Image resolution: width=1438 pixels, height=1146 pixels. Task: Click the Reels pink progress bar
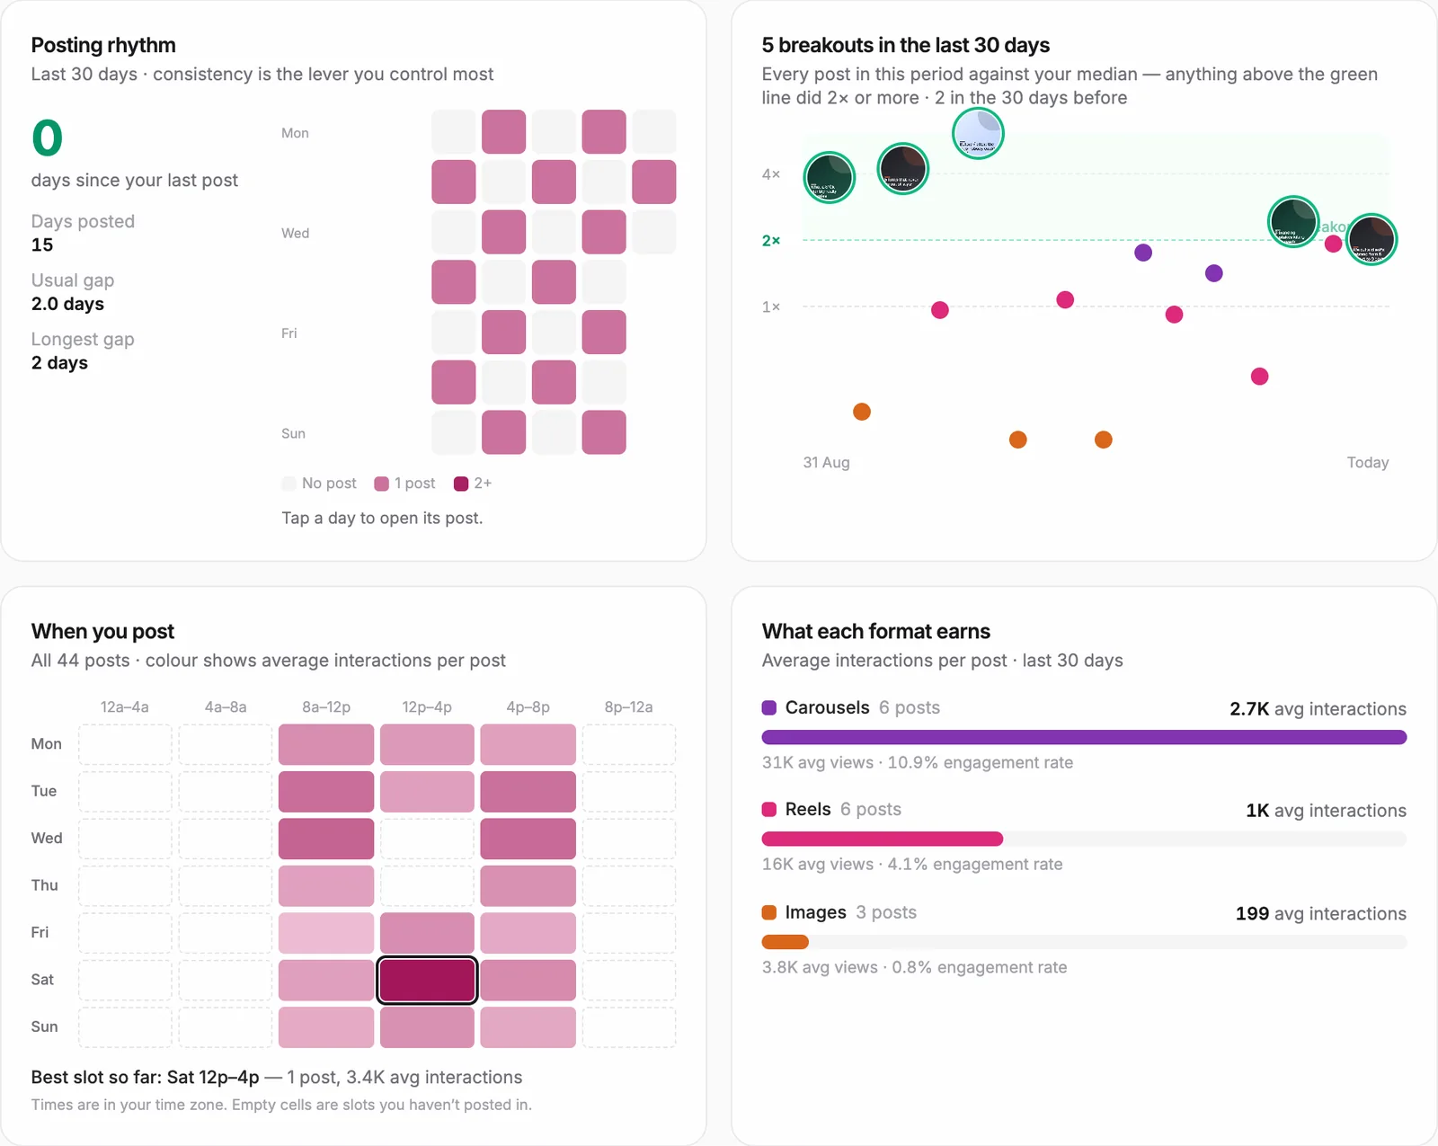pos(883,840)
